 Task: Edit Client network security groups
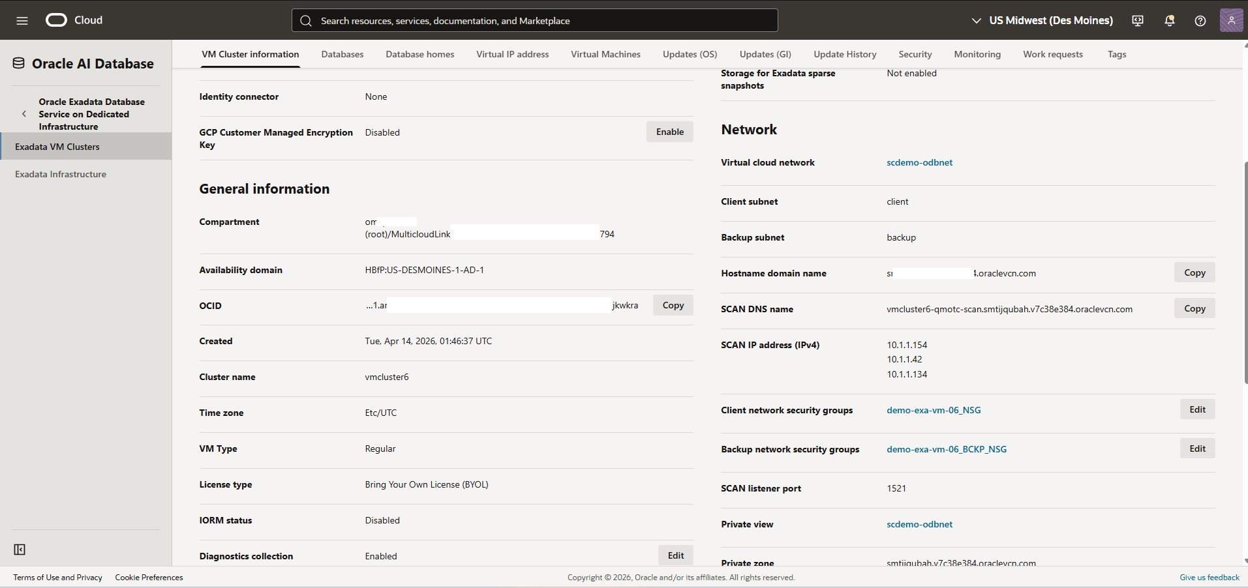[x=1197, y=409]
